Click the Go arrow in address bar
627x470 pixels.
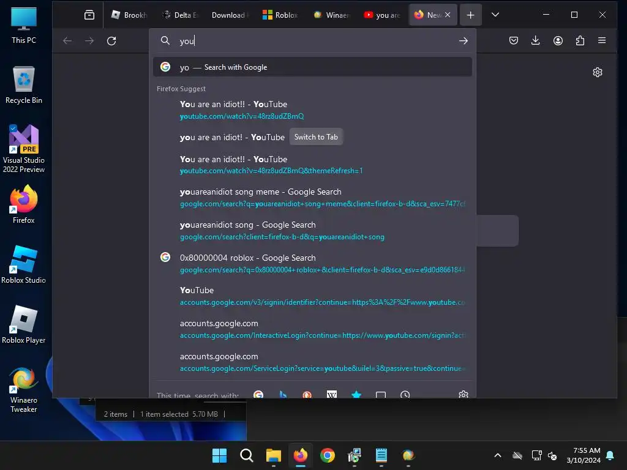[463, 41]
